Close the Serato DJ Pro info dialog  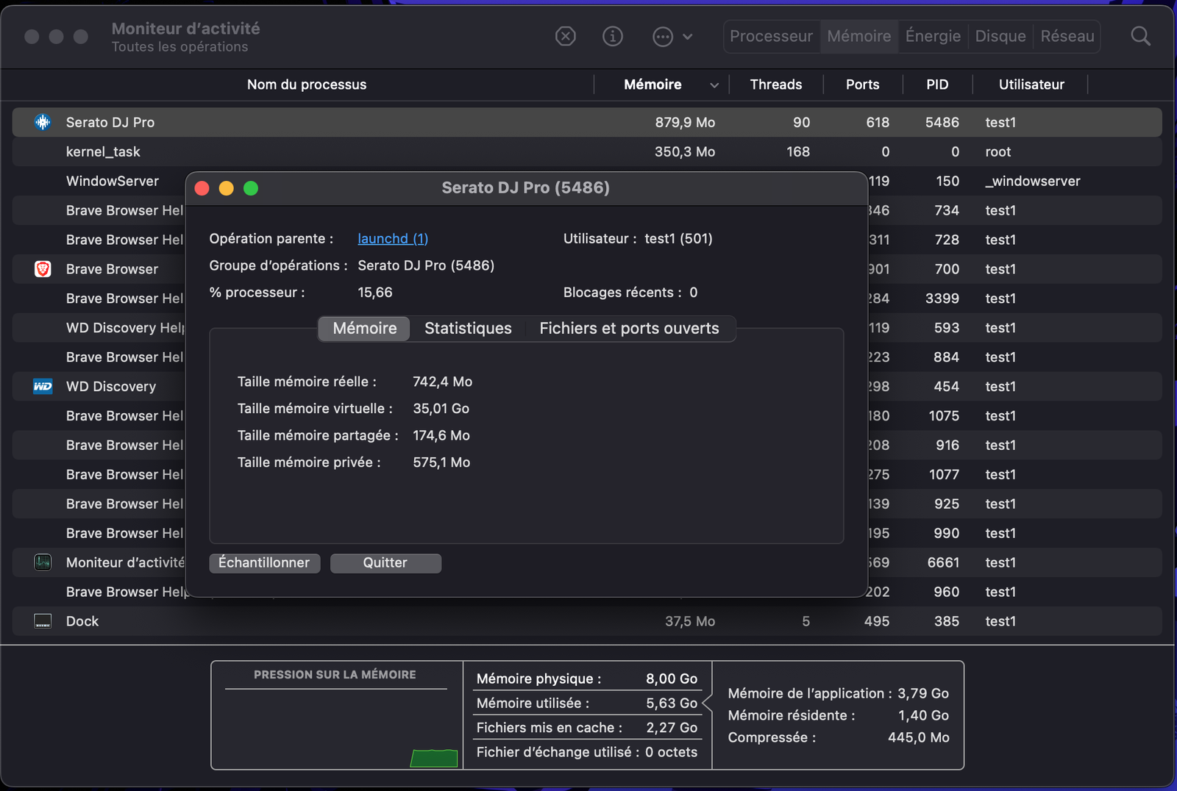(202, 188)
